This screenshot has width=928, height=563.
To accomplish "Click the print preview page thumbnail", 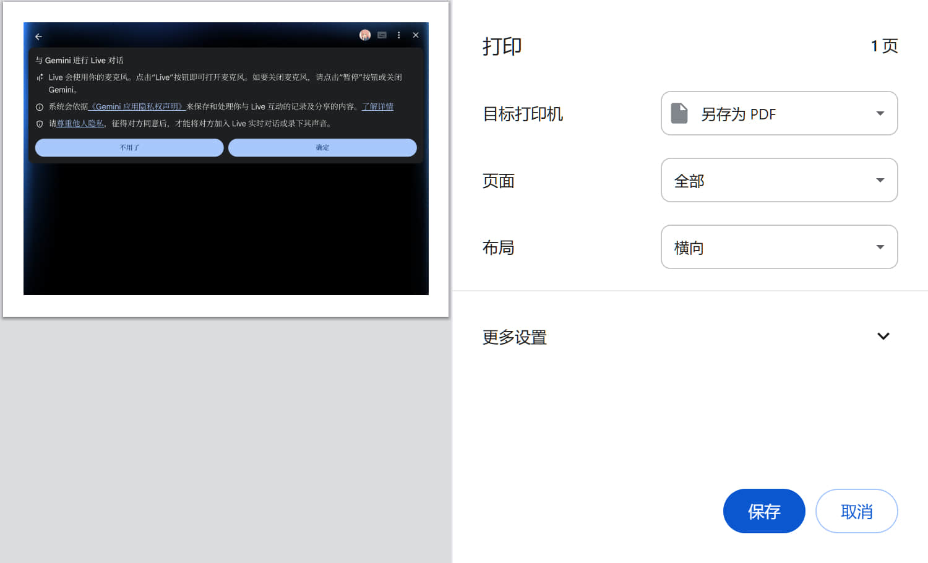I will 226,159.
